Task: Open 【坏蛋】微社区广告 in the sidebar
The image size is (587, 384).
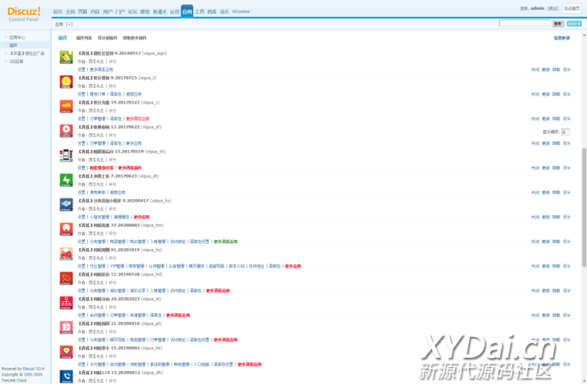Action: pyautogui.click(x=27, y=53)
